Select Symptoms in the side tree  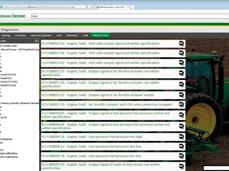6,139
